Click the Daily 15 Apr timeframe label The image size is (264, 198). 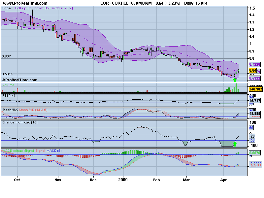tap(196, 3)
